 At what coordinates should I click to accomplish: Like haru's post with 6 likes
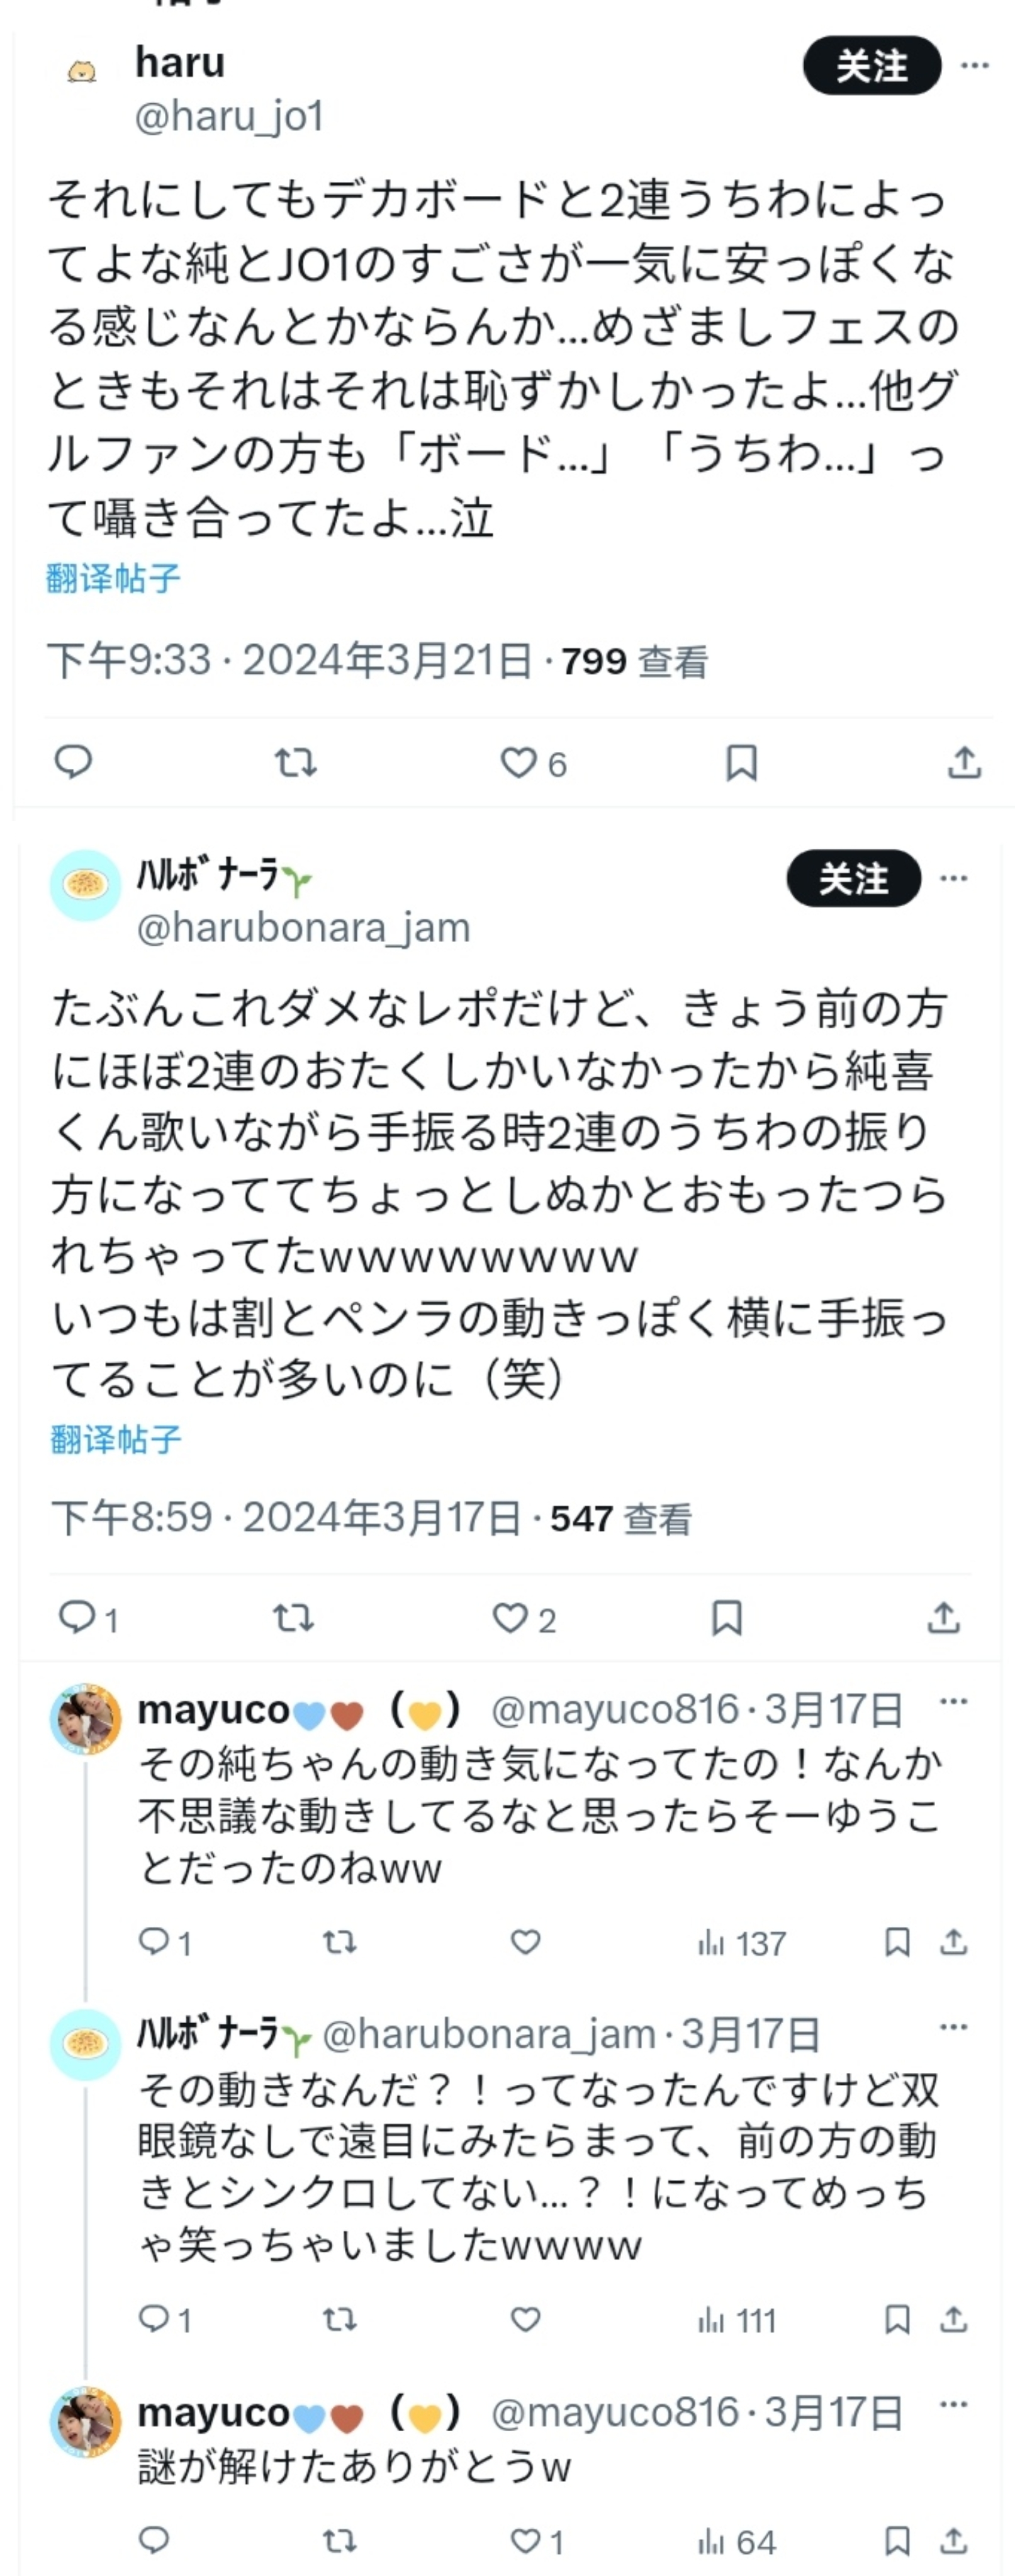(x=534, y=763)
